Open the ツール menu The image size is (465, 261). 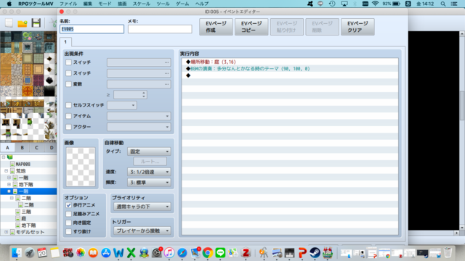tap(163, 4)
